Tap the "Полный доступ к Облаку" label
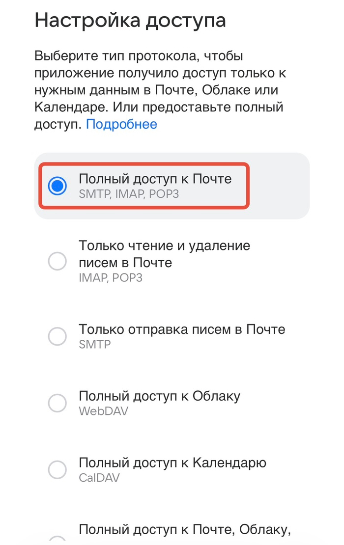 click(x=159, y=396)
